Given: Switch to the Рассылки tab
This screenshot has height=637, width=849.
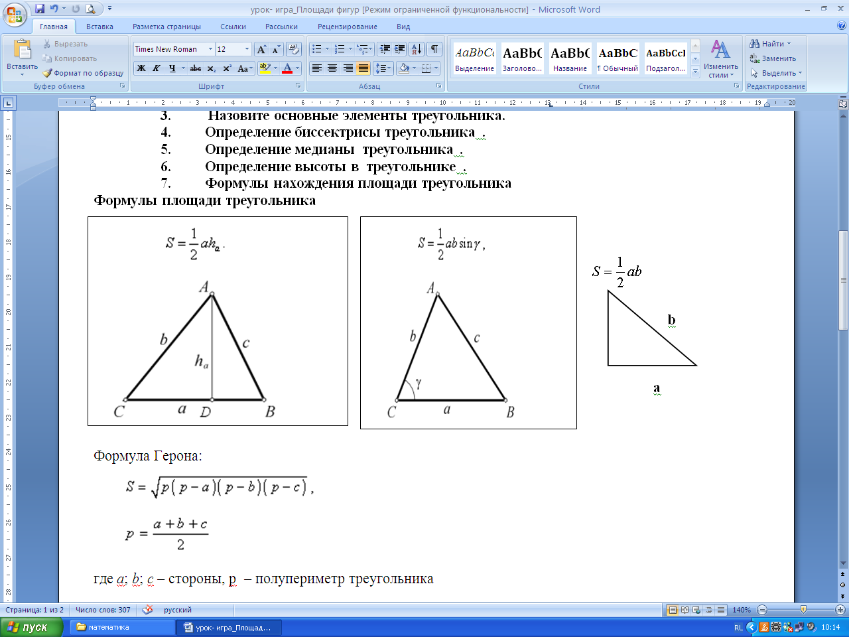Looking at the screenshot, I should (281, 27).
